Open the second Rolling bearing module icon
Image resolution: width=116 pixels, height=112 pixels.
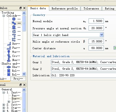tap(9, 74)
